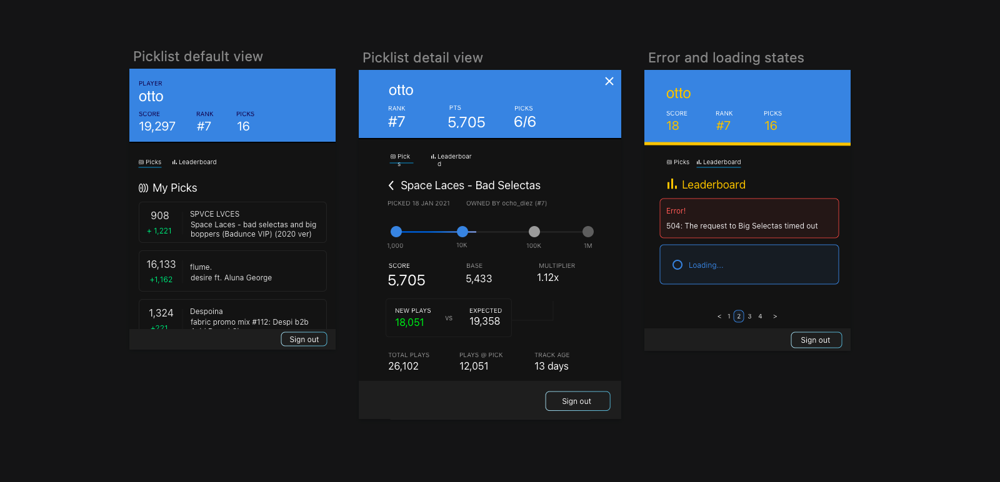Click the blue Loading spinner circle
The height and width of the screenshot is (482, 1000).
point(677,265)
